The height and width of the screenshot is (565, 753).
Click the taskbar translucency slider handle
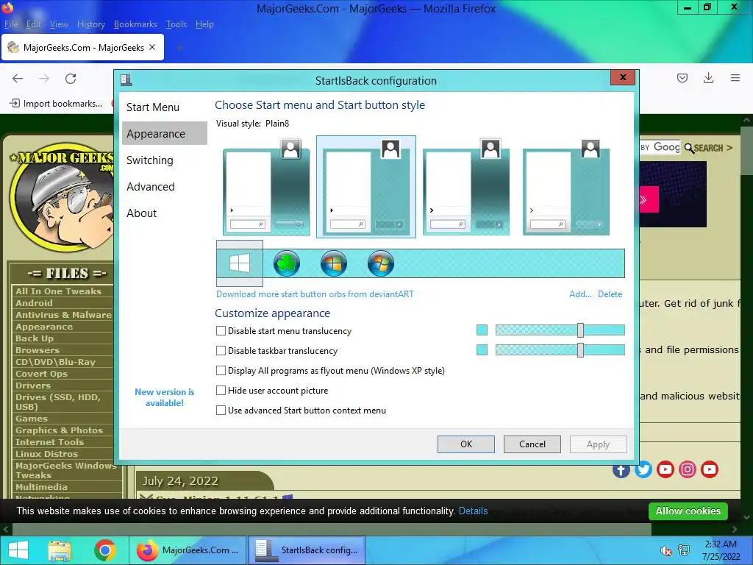[x=581, y=349]
